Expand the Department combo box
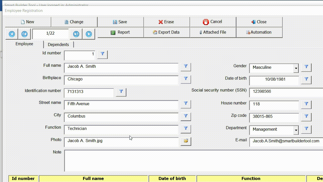This screenshot has width=323, height=182. 295,130
